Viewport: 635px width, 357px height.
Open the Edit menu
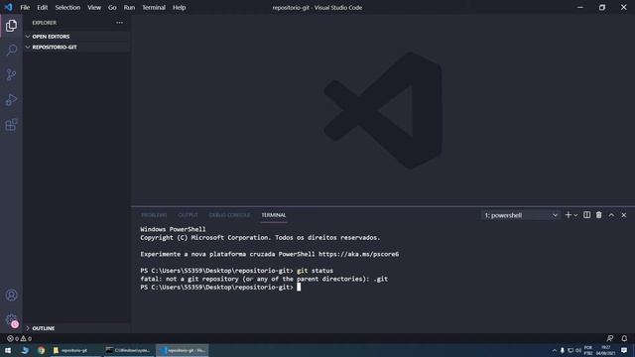pos(42,7)
